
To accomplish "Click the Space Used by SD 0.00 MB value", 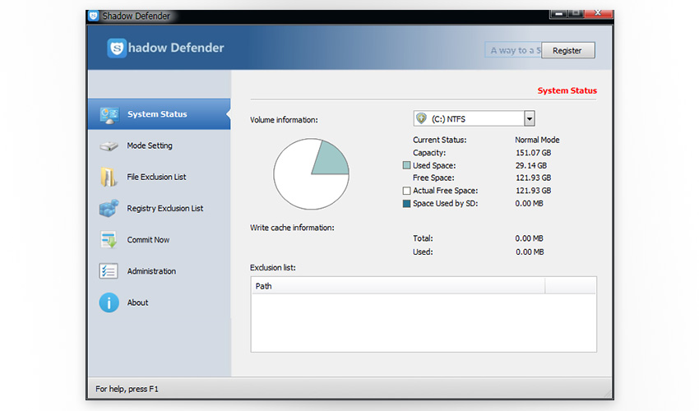I will (529, 204).
